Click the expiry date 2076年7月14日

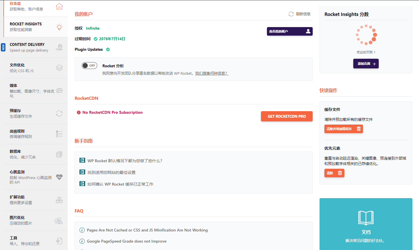112,39
